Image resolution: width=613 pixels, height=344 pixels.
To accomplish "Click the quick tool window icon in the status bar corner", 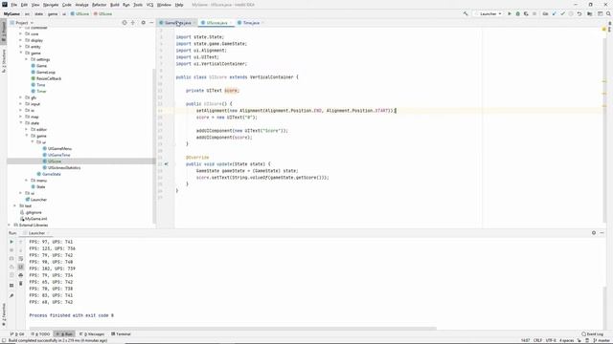I will pos(4,340).
